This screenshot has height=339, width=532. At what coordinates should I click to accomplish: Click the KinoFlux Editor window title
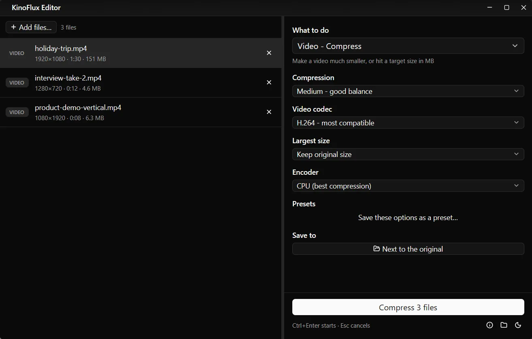point(36,8)
